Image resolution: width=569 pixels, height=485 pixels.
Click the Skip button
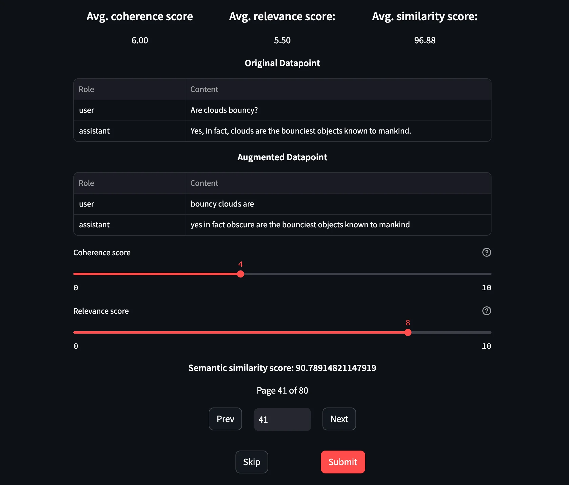point(251,462)
